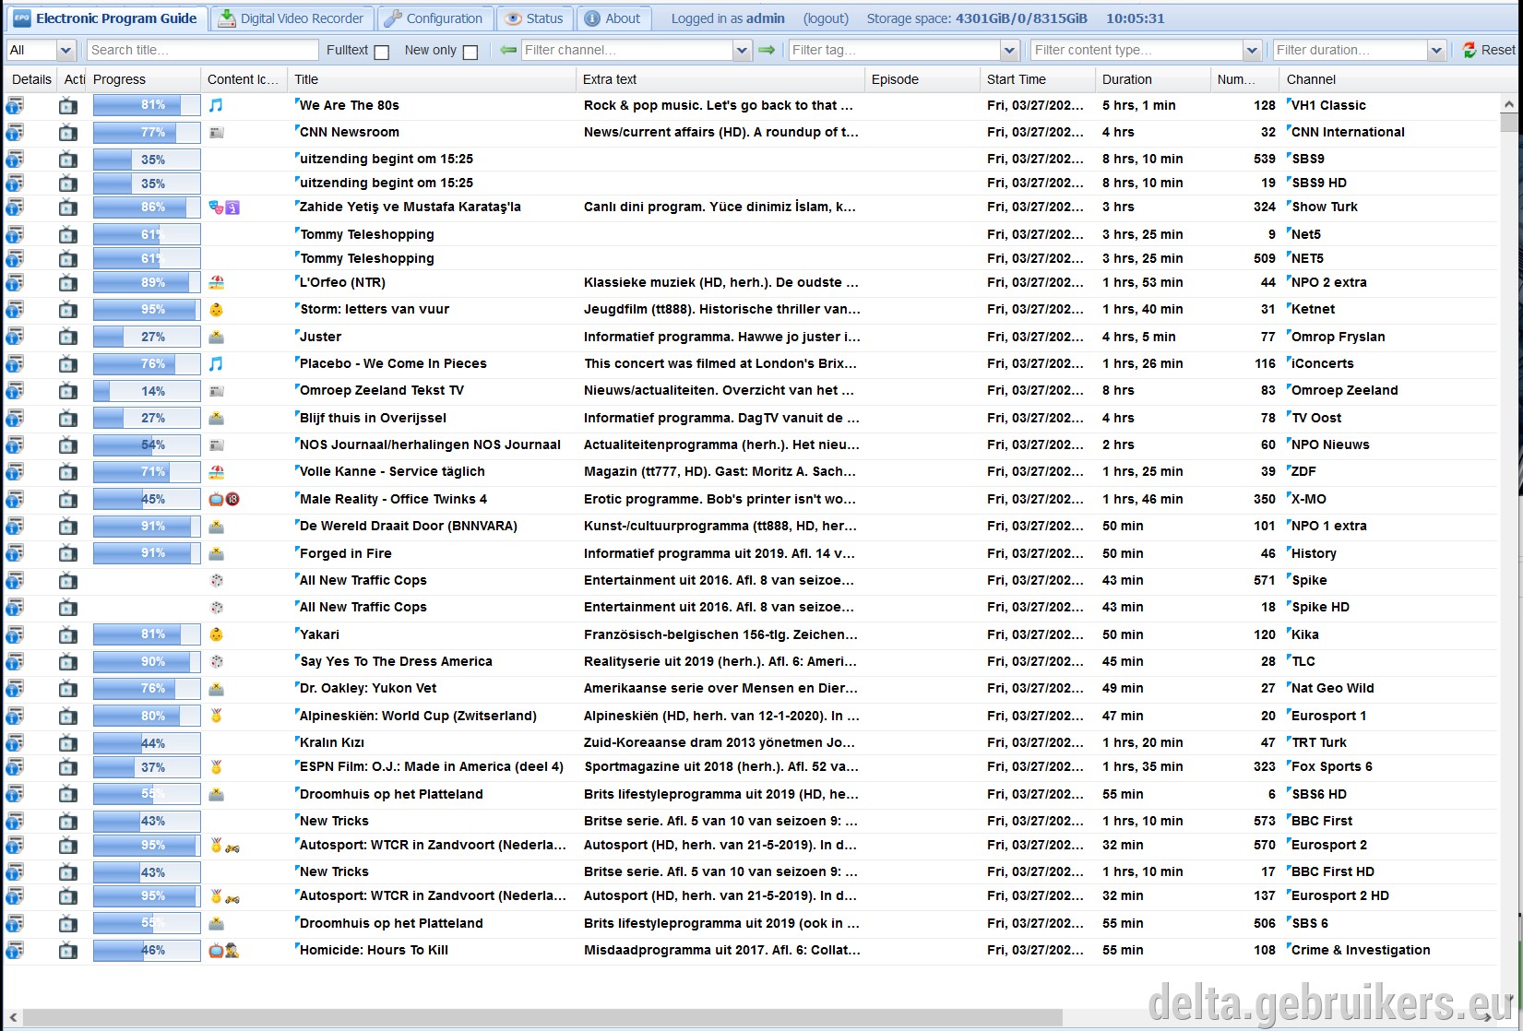This screenshot has width=1523, height=1031.
Task: Open details for We Are The 80s row
Action: tap(15, 106)
